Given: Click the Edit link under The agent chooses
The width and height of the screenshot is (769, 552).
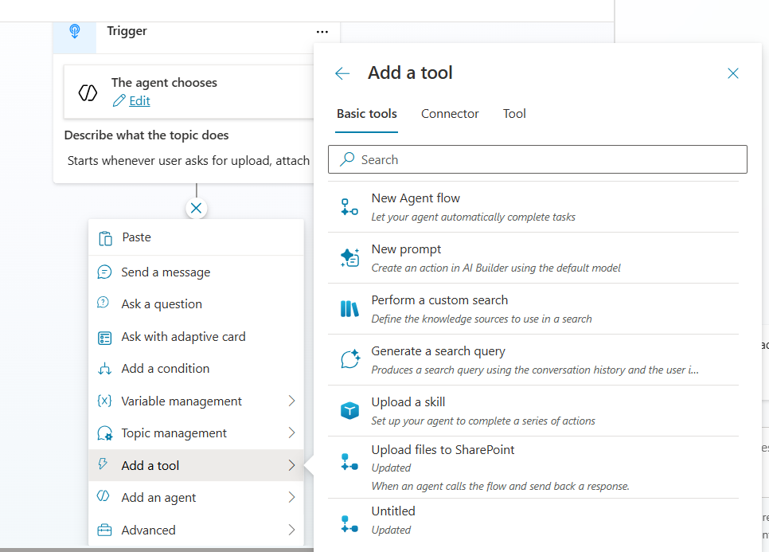Looking at the screenshot, I should point(138,100).
